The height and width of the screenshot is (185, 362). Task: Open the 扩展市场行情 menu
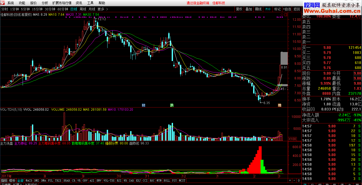click(x=62, y=3)
